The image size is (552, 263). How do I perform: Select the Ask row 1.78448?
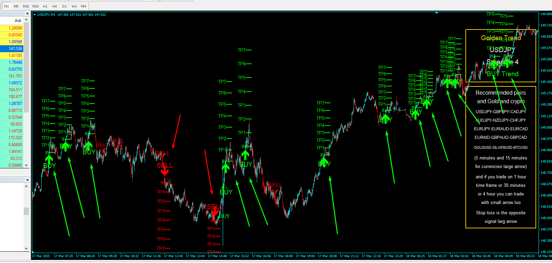click(x=12, y=62)
